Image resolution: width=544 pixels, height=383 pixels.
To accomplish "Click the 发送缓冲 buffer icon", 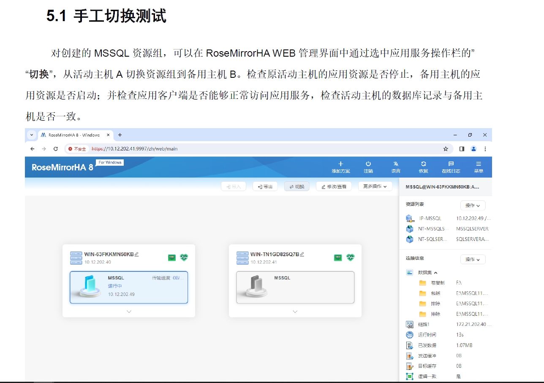I will (x=410, y=356).
